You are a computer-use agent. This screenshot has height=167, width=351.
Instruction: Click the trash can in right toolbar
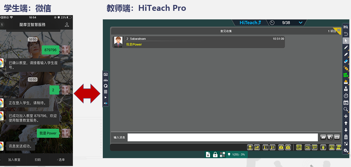346,137
